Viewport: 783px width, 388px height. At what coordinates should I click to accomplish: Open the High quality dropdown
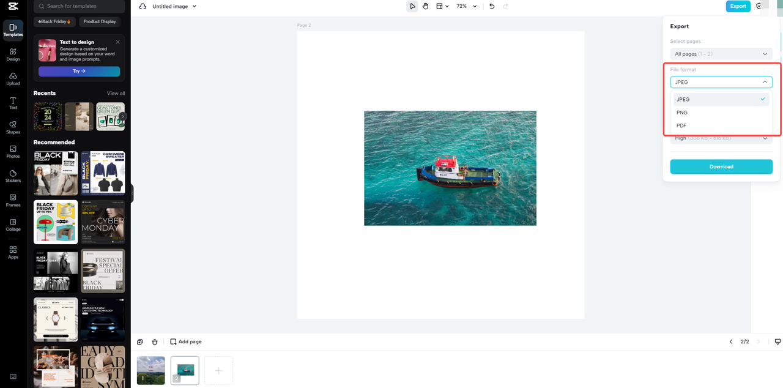click(721, 138)
